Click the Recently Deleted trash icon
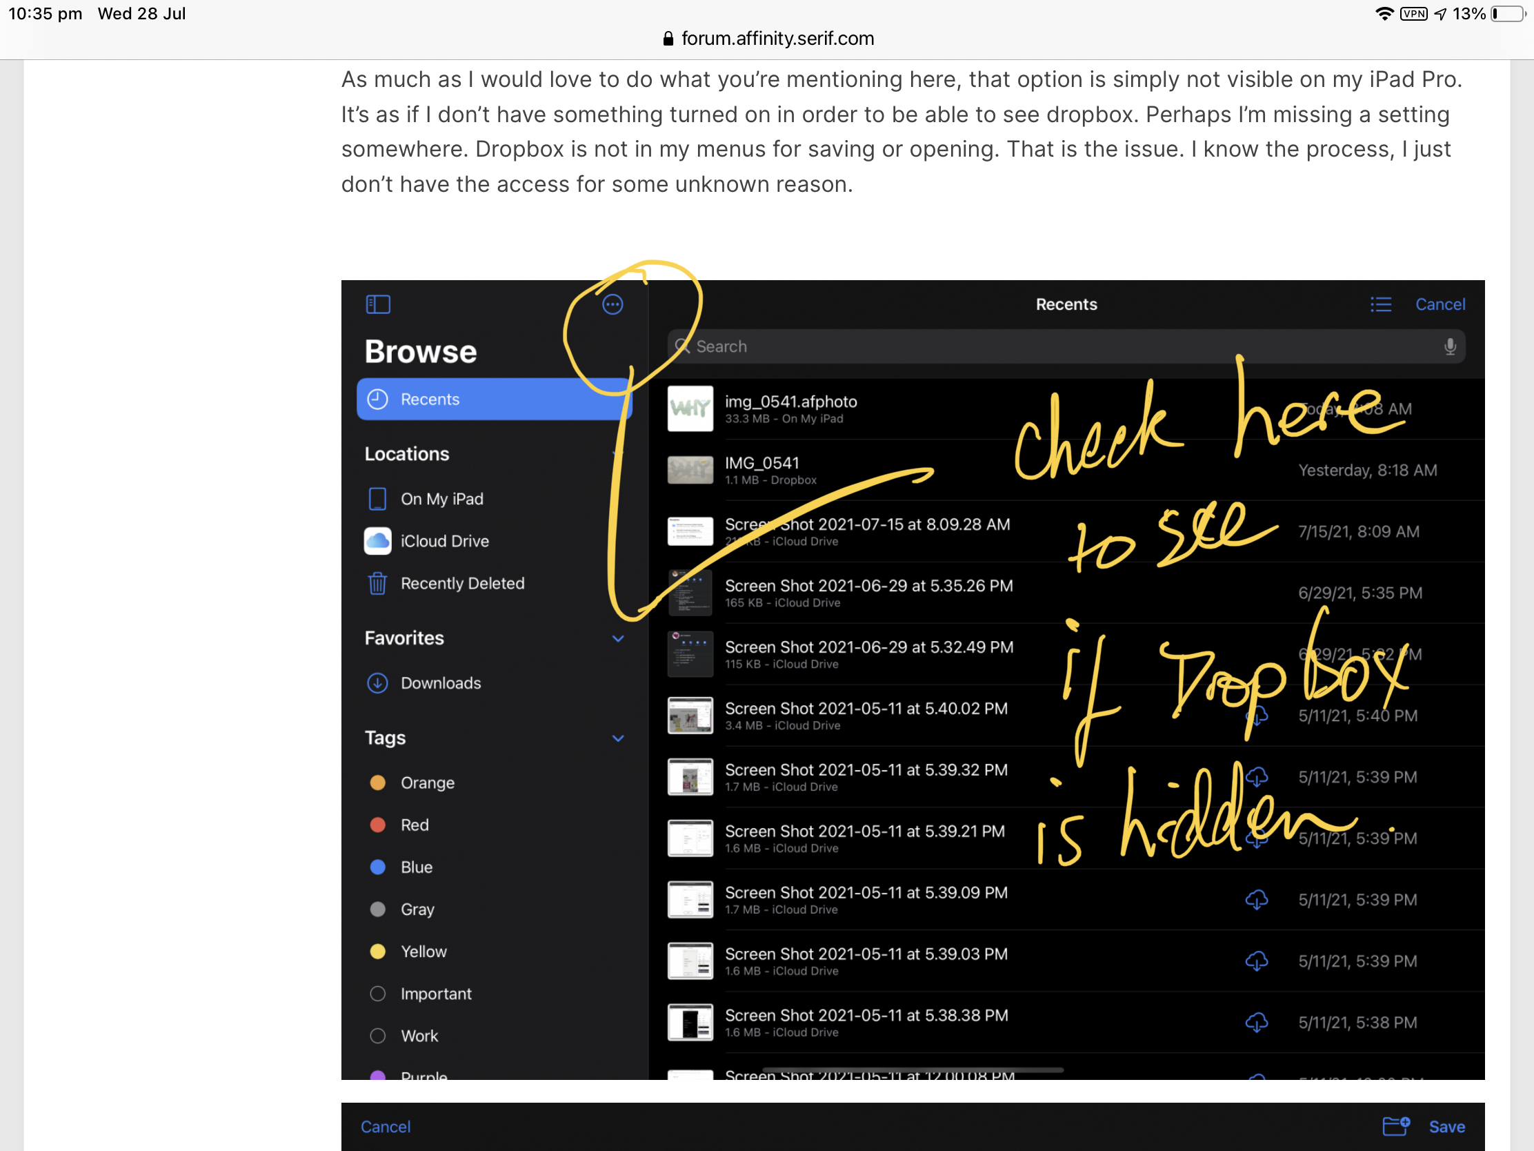The width and height of the screenshot is (1534, 1151). pos(377,583)
